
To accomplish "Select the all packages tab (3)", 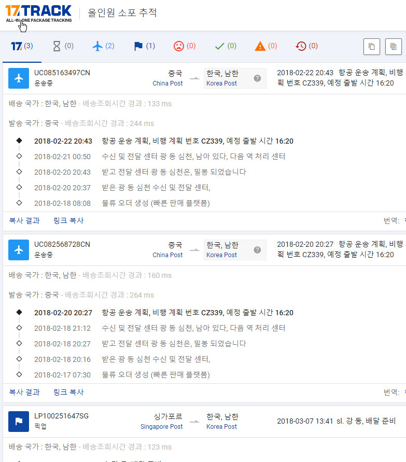I will pyautogui.click(x=22, y=46).
